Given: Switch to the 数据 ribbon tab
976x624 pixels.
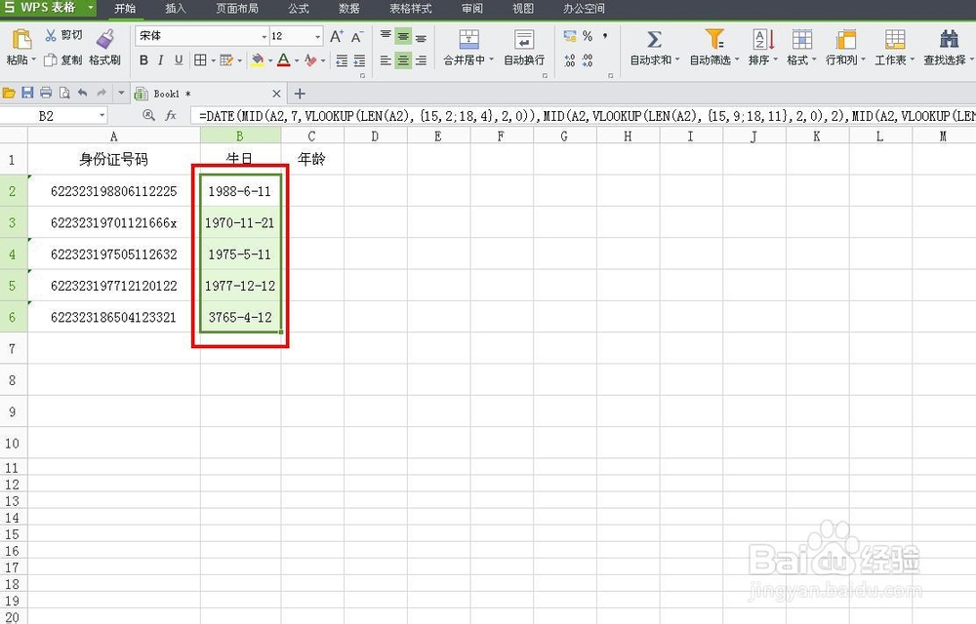Looking at the screenshot, I should (x=349, y=8).
